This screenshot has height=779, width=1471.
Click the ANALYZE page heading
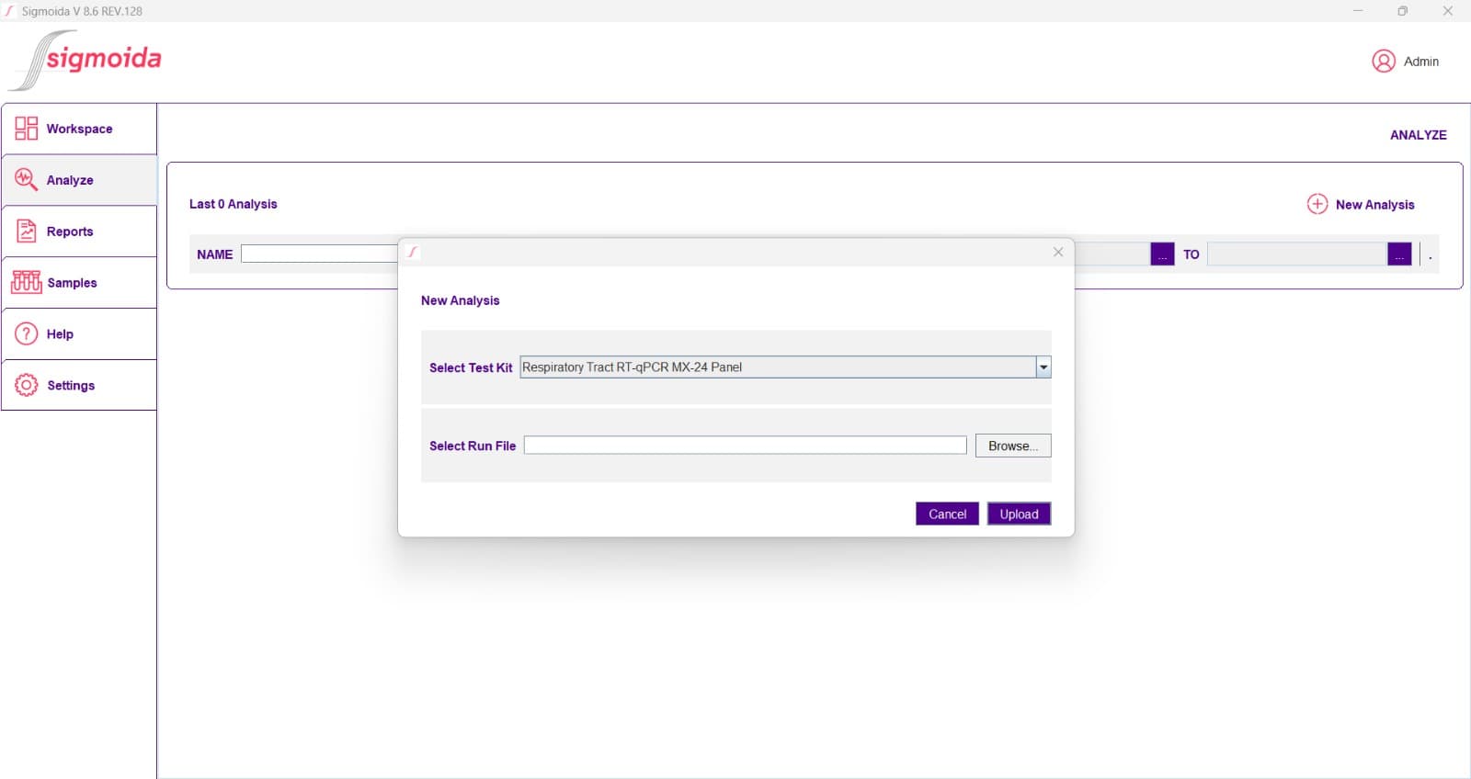coord(1418,135)
